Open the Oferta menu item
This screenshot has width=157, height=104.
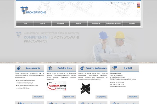point(43,23)
